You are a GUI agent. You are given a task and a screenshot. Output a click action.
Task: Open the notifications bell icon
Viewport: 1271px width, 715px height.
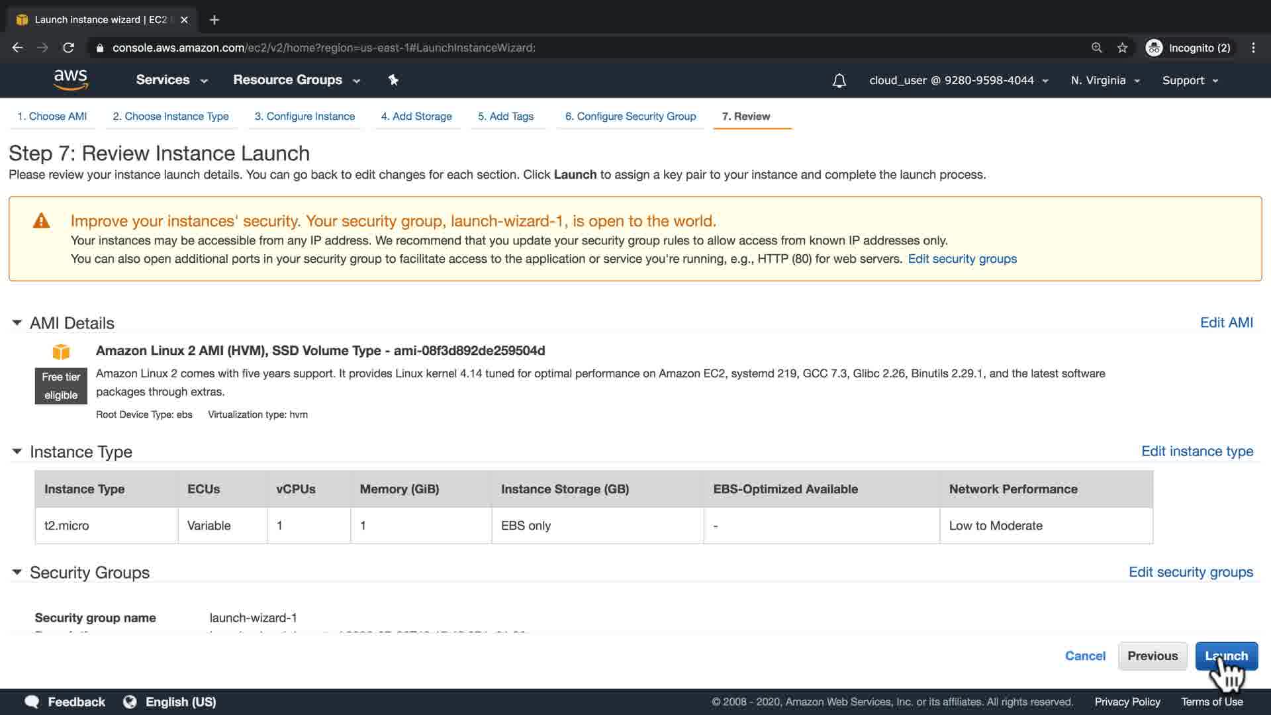[x=839, y=81]
